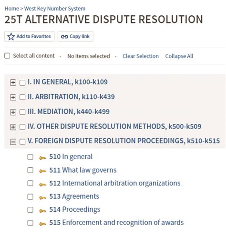Expand the III. MEDIATION section
The width and height of the screenshot is (226, 238).
[x=13, y=112]
